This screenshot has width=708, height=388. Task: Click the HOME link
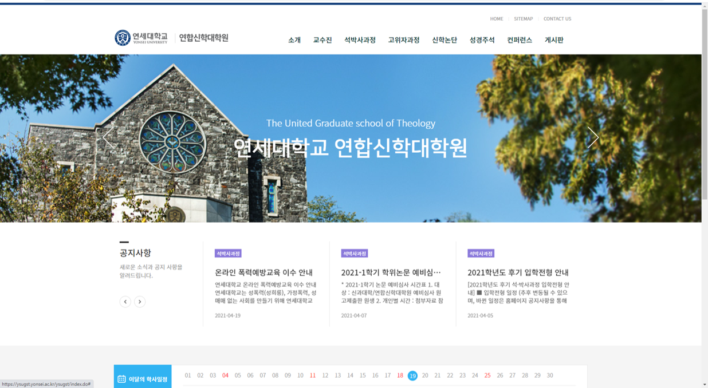click(x=497, y=19)
